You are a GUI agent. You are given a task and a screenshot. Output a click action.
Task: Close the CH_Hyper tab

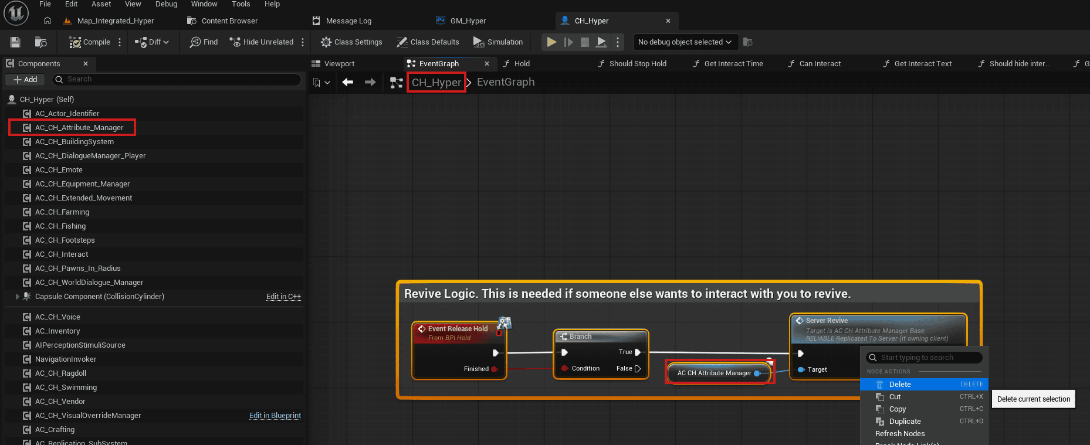[668, 21]
